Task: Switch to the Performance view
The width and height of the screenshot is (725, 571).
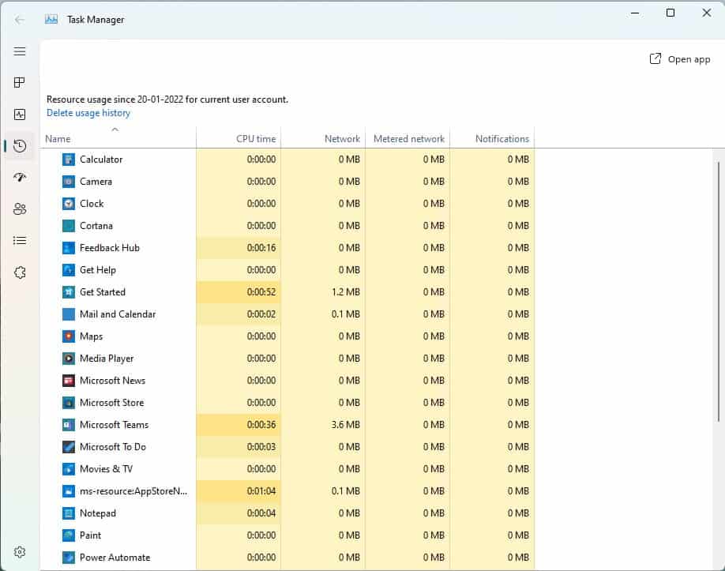Action: click(20, 114)
